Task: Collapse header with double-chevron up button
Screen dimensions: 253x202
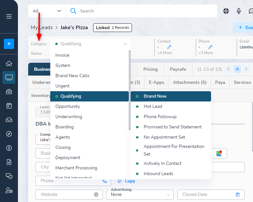Action: click(x=237, y=69)
